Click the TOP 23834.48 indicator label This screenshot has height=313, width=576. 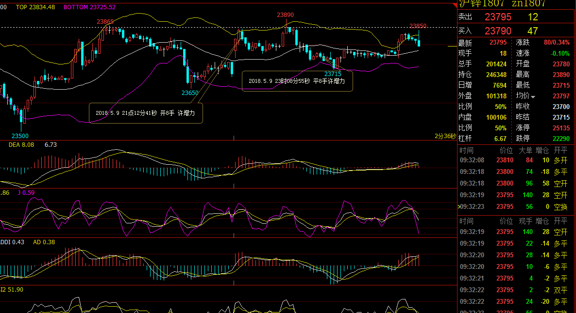pos(35,7)
